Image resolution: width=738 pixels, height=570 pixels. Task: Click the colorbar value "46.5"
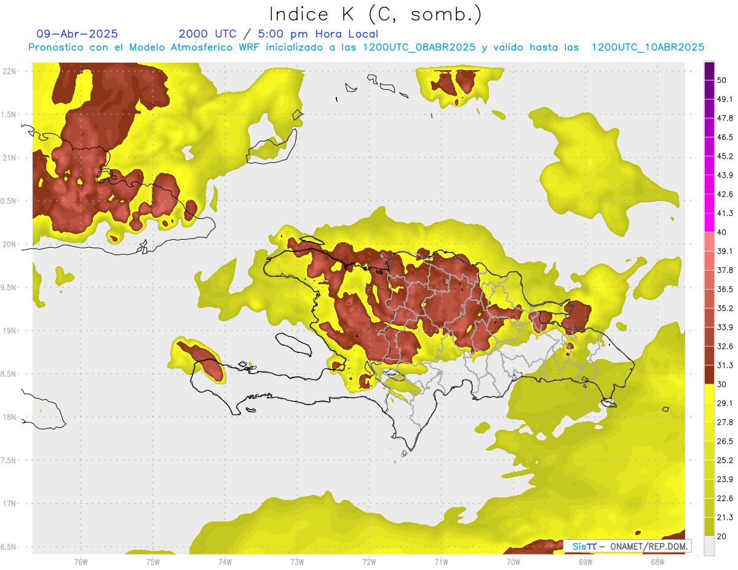coord(725,137)
